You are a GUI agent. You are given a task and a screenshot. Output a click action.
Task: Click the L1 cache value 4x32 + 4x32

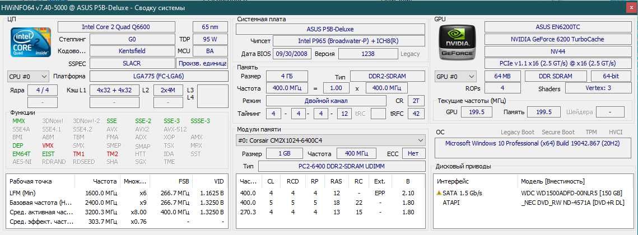point(114,90)
